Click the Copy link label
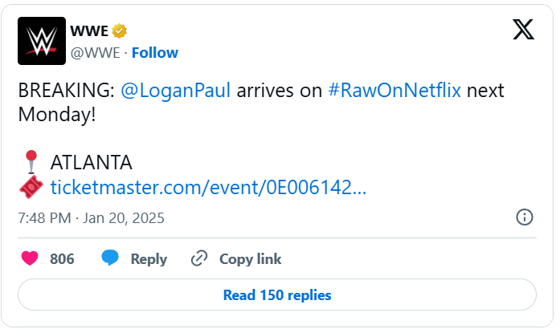This screenshot has width=560, height=333. (250, 258)
